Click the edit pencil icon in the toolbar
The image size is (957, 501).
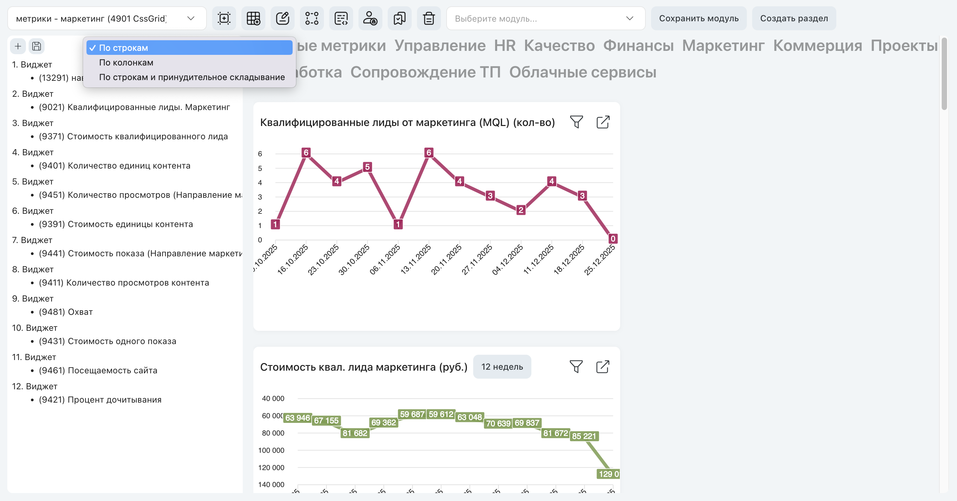point(283,18)
